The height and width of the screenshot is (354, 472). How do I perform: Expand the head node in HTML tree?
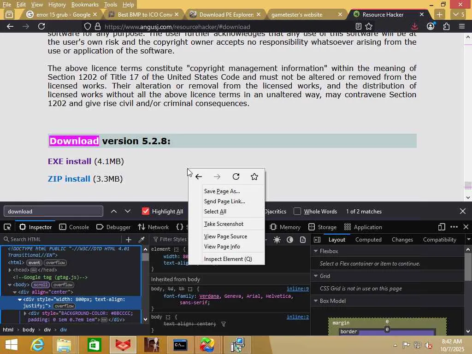(x=10, y=270)
